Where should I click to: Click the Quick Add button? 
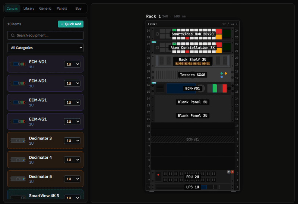tap(71, 24)
